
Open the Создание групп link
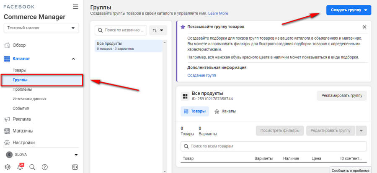(x=201, y=75)
